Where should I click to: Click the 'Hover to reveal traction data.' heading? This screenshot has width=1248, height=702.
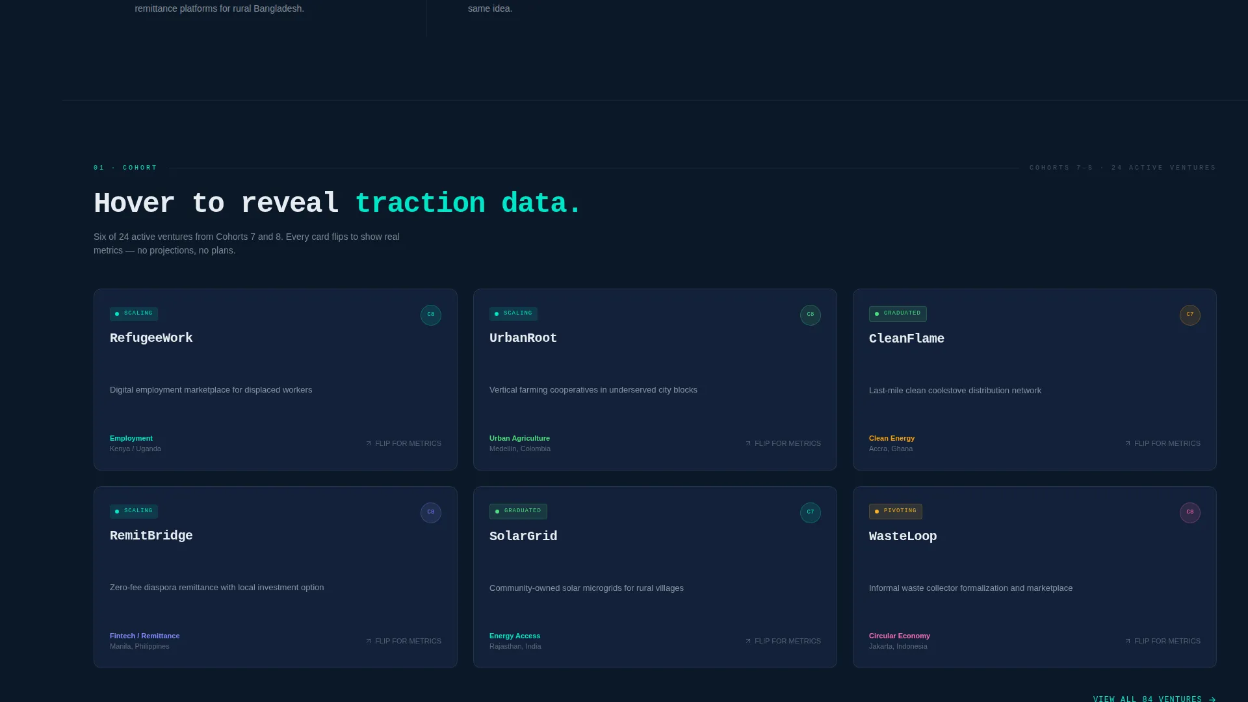pyautogui.click(x=337, y=203)
